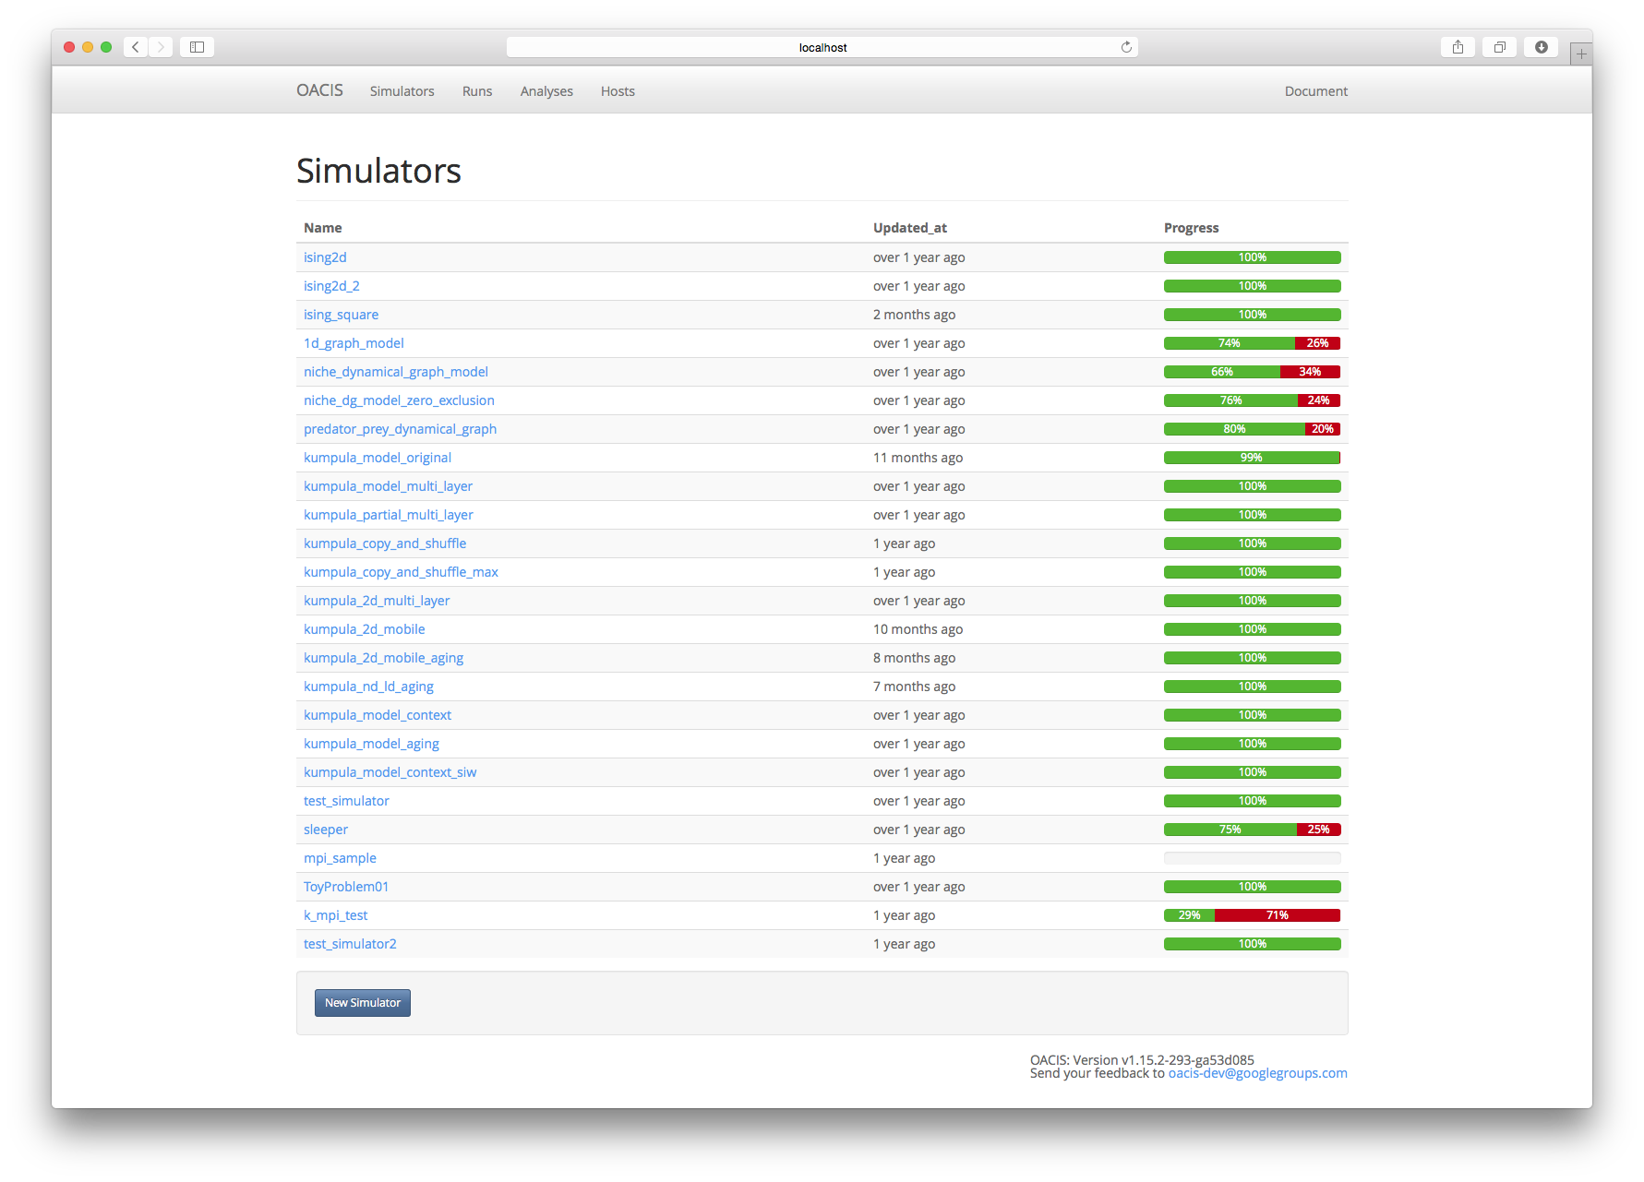Add a new tab with plus icon
Viewport: 1644px width, 1182px height.
coord(1581,54)
